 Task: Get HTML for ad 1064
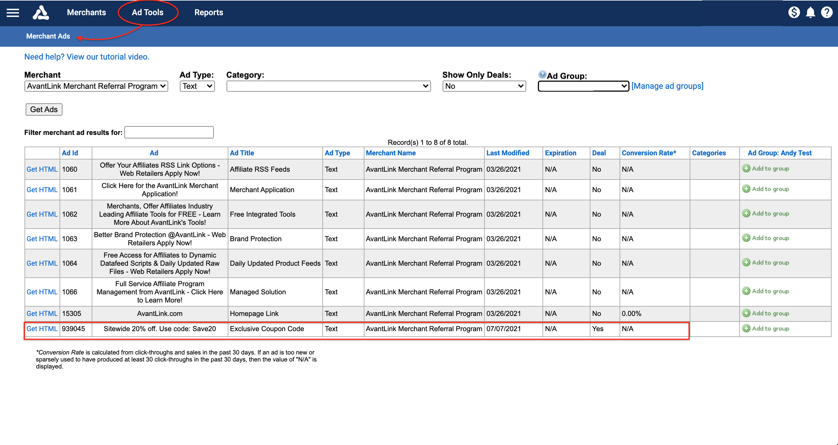coord(42,263)
